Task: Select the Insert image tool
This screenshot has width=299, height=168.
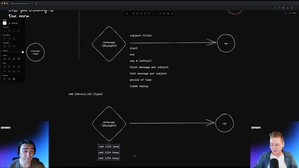Action: click(x=168, y=14)
